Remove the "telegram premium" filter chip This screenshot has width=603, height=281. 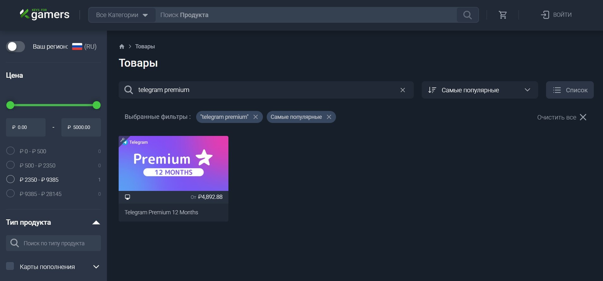255,117
